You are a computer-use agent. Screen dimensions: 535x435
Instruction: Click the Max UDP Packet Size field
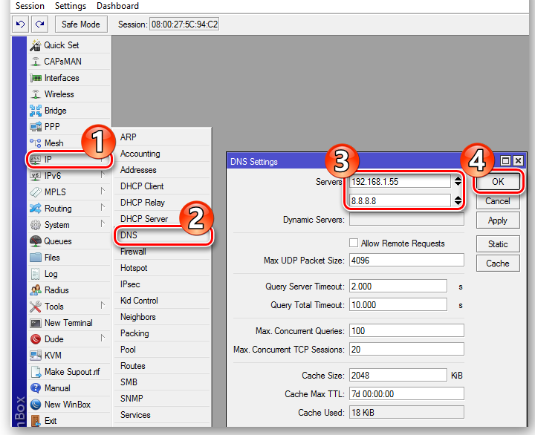(x=406, y=261)
